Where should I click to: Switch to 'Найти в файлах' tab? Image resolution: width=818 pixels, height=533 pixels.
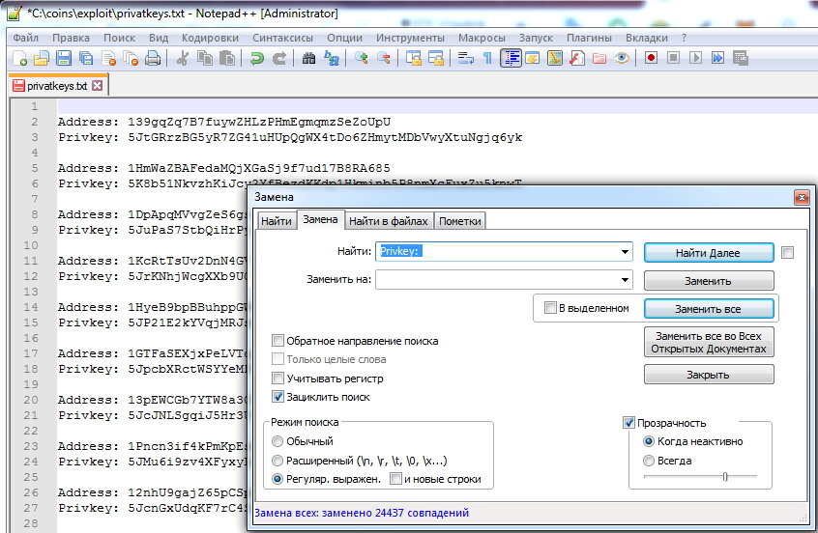[x=388, y=221]
